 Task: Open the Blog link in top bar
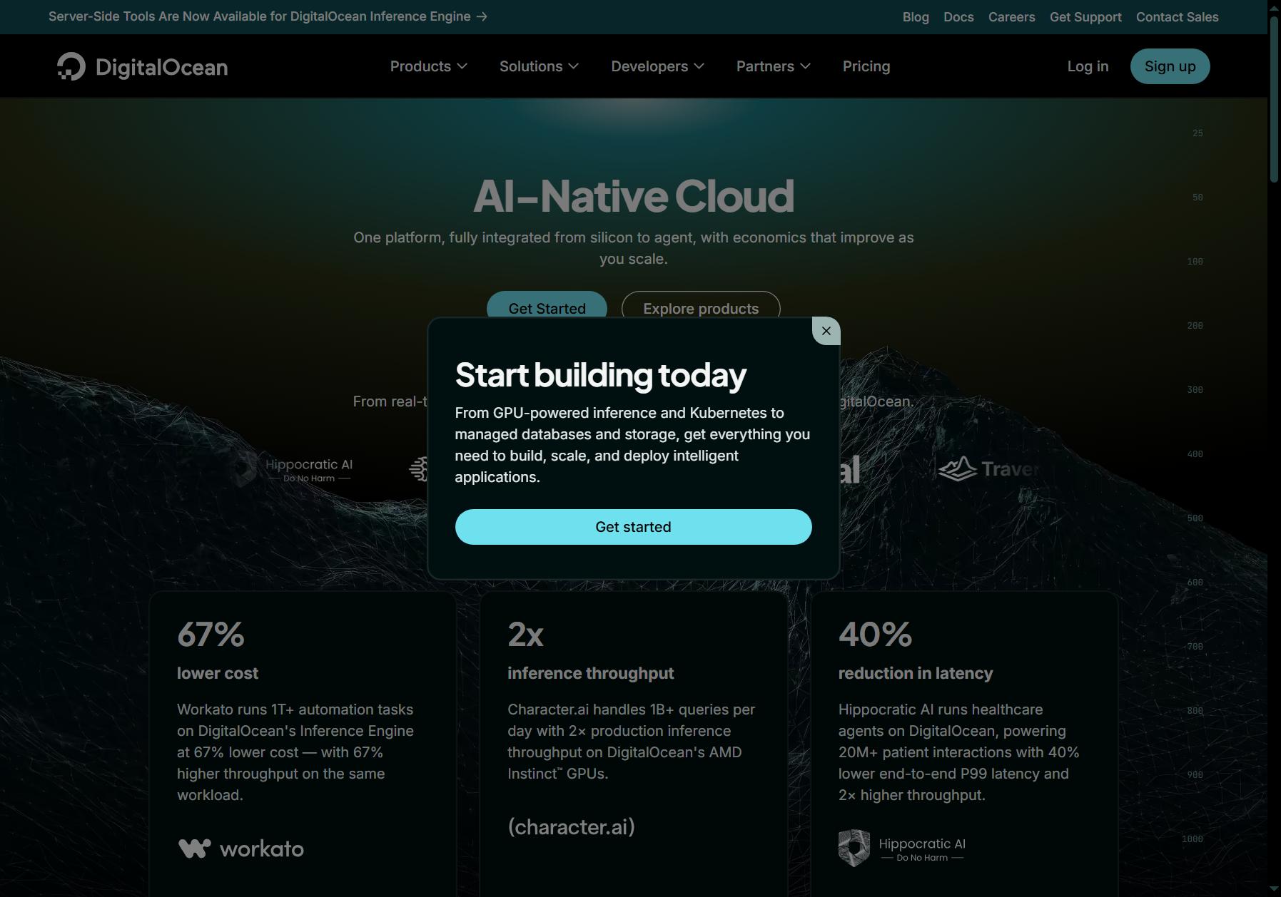916,17
